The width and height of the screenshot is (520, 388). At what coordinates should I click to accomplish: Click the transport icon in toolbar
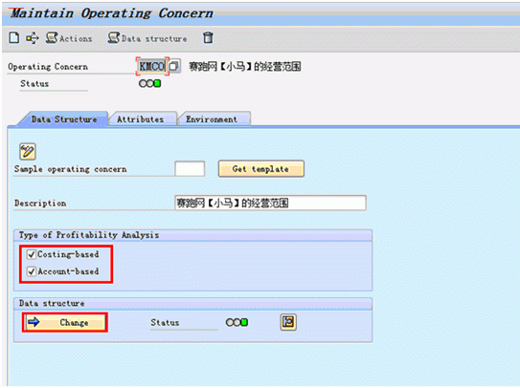[33, 38]
